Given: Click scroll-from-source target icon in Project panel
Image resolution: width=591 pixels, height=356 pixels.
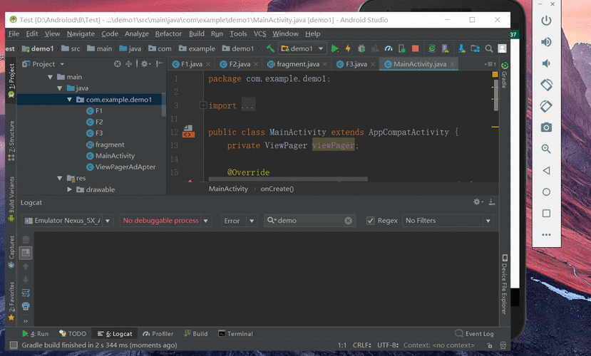Looking at the screenshot, I should pyautogui.click(x=118, y=64).
